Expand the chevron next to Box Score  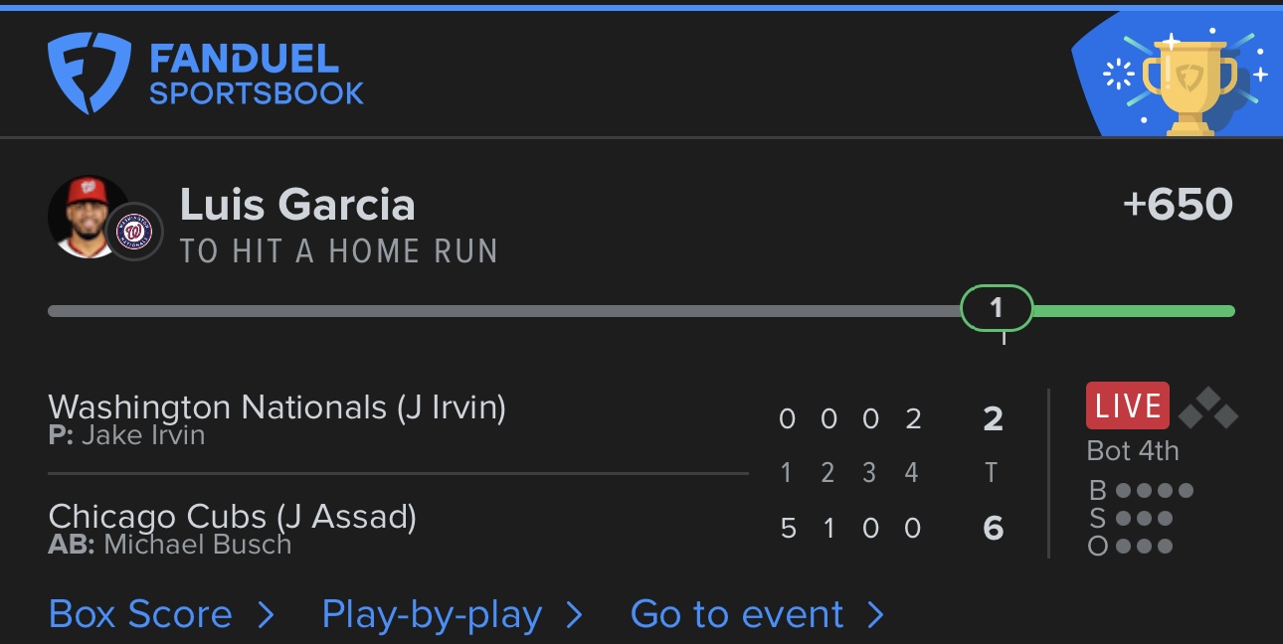tap(266, 615)
